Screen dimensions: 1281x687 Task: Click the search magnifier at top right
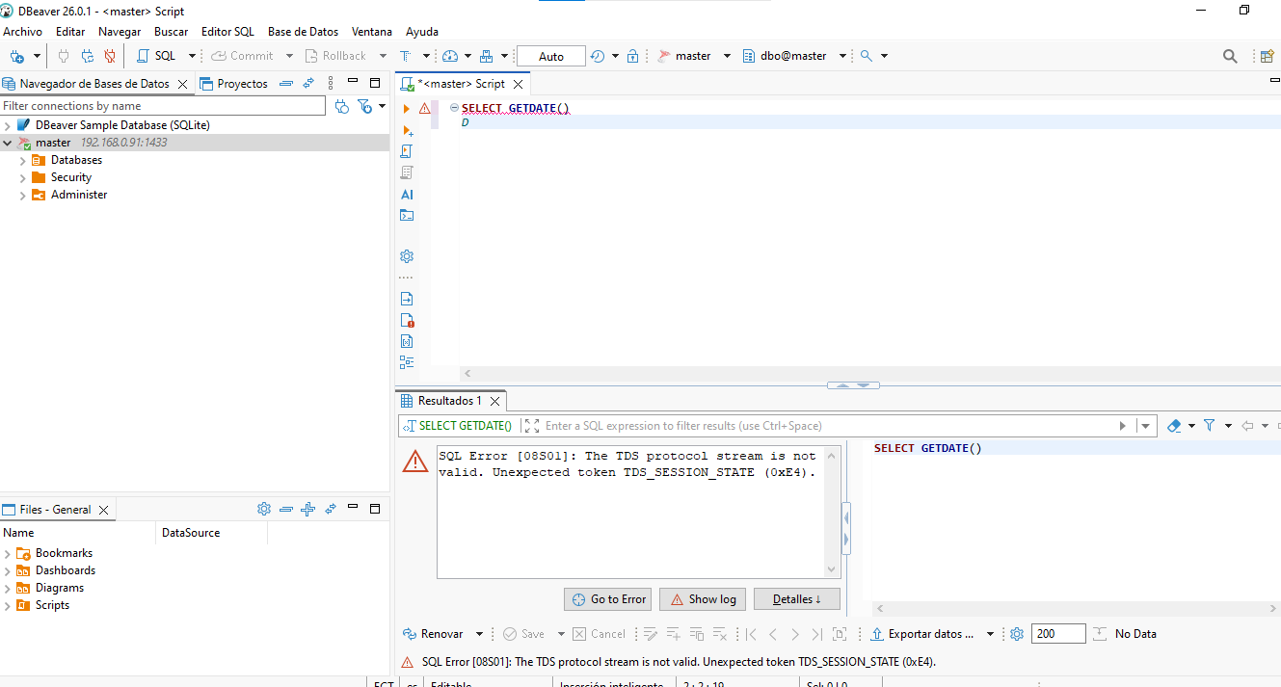[x=1230, y=56]
